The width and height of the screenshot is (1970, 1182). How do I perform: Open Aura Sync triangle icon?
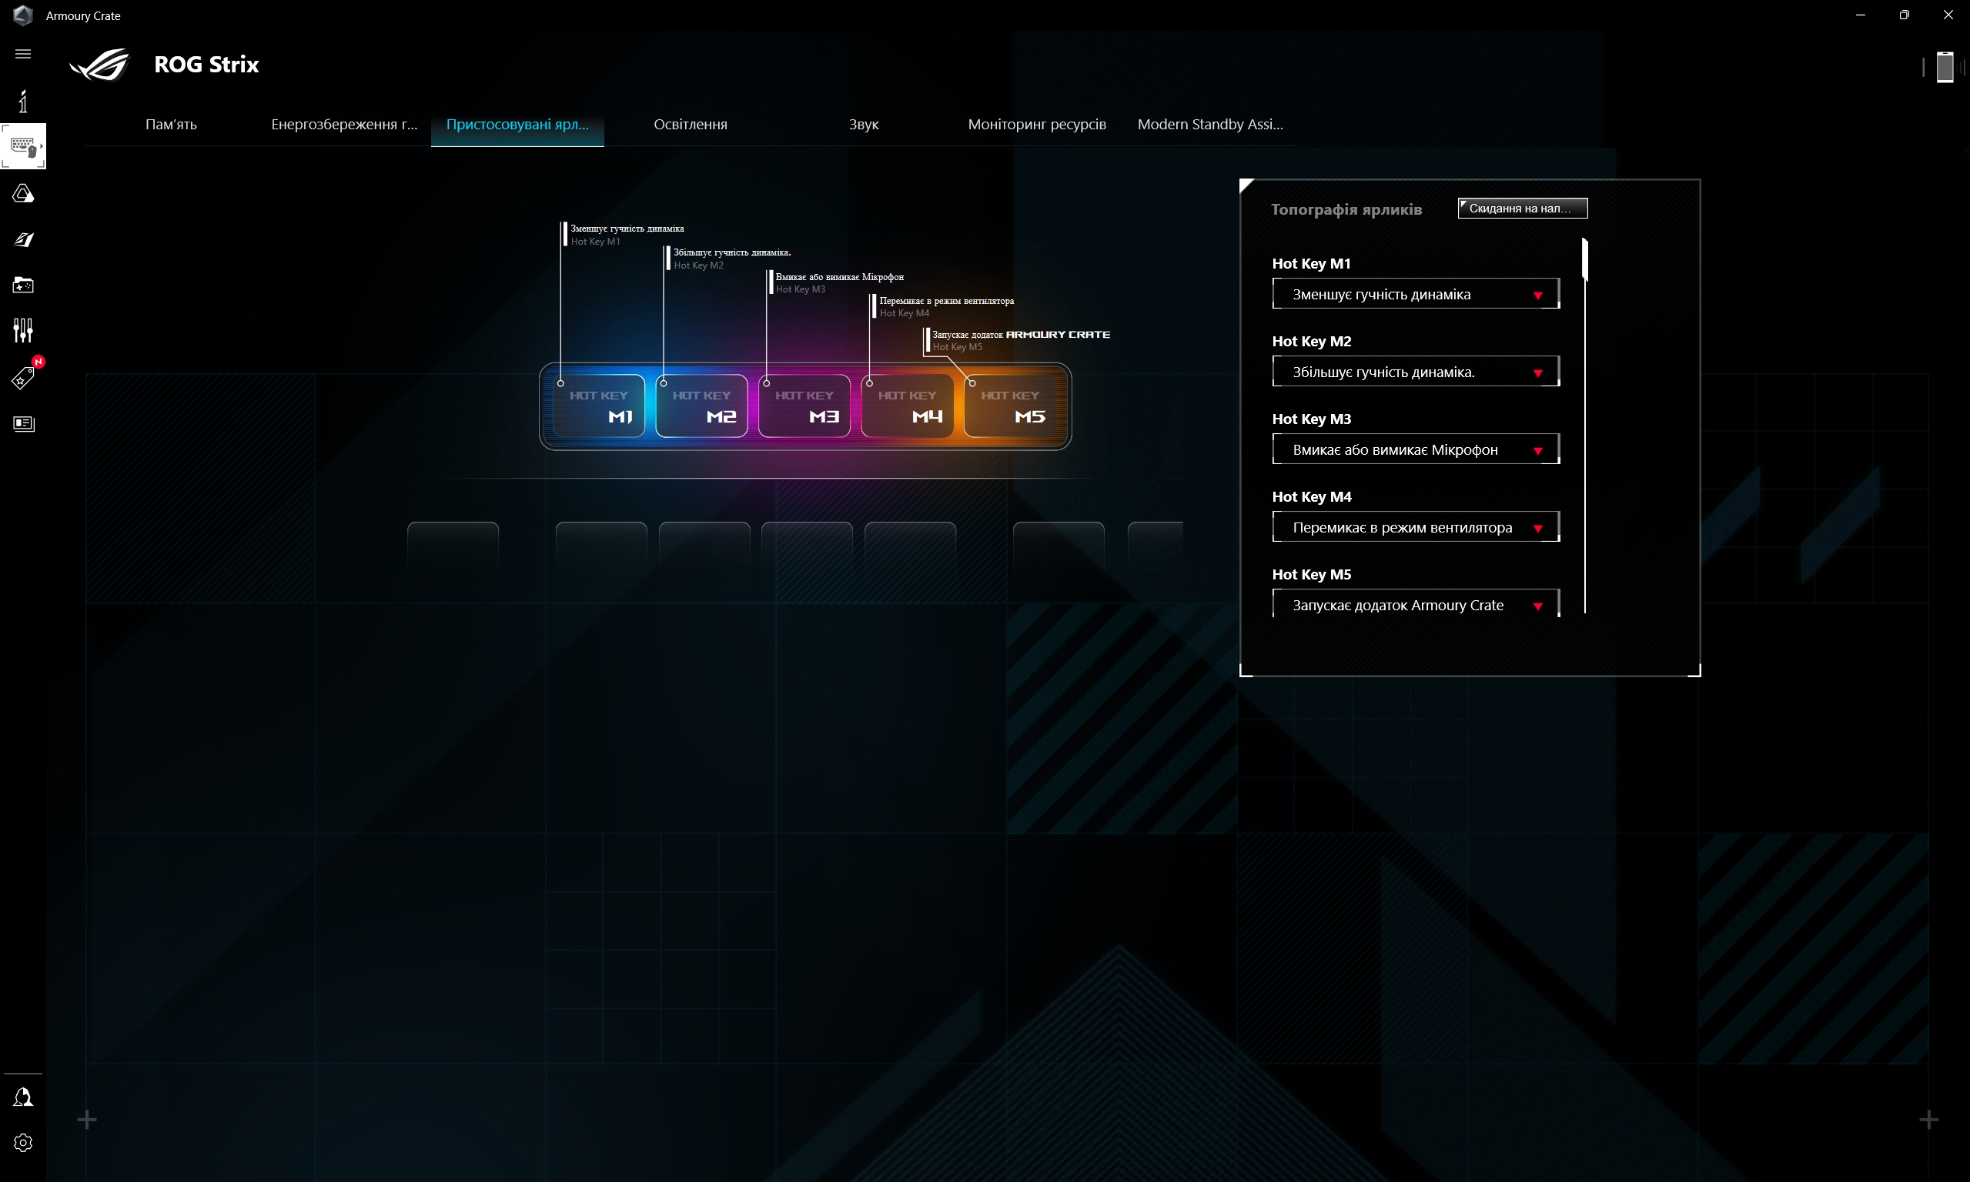click(23, 194)
